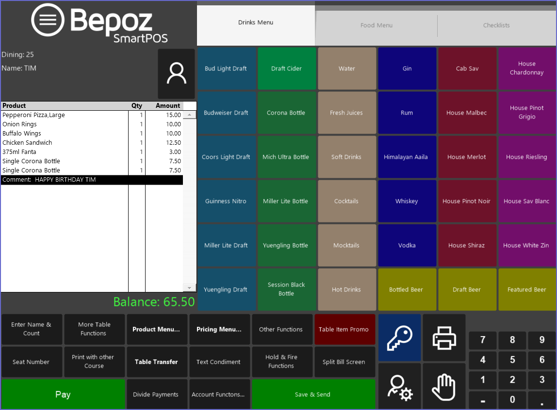557x410 pixels.
Task: Open the Cocktails category
Action: [x=347, y=201]
